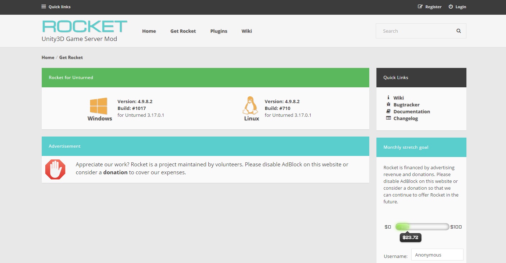Image resolution: width=506 pixels, height=263 pixels.
Task: Click Home in the breadcrumb
Action: (x=48, y=57)
